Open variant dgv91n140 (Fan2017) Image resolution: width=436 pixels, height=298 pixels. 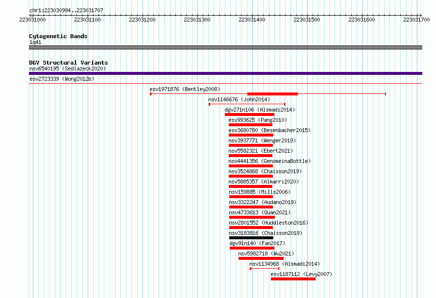click(x=257, y=243)
